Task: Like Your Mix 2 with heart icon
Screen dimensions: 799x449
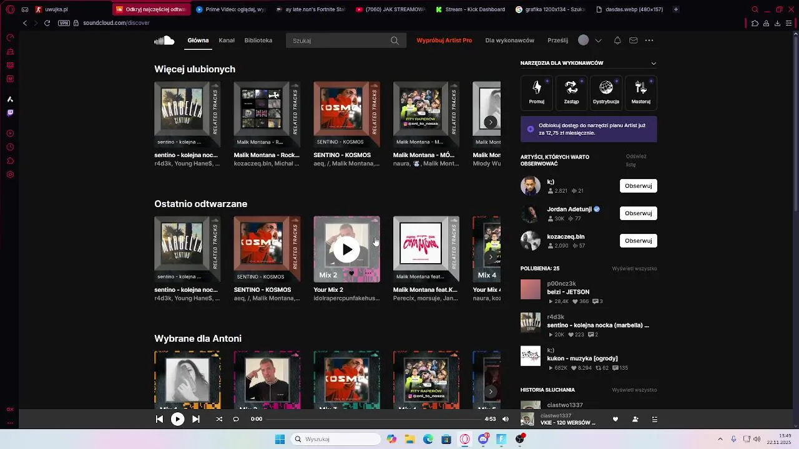Action: tap(351, 274)
